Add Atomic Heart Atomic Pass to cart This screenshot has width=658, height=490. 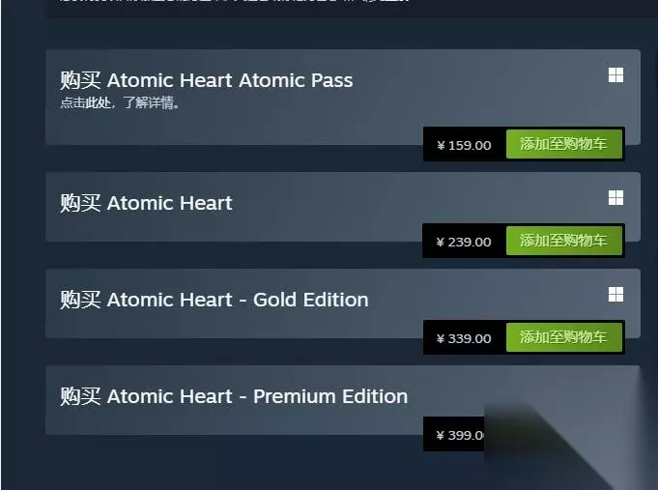click(563, 145)
